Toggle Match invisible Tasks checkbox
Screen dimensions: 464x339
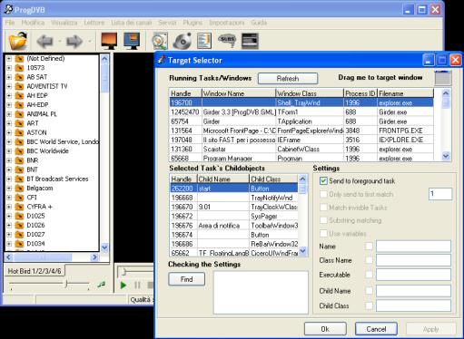click(323, 208)
